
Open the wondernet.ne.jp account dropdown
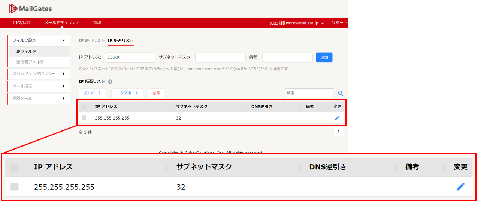pos(297,23)
